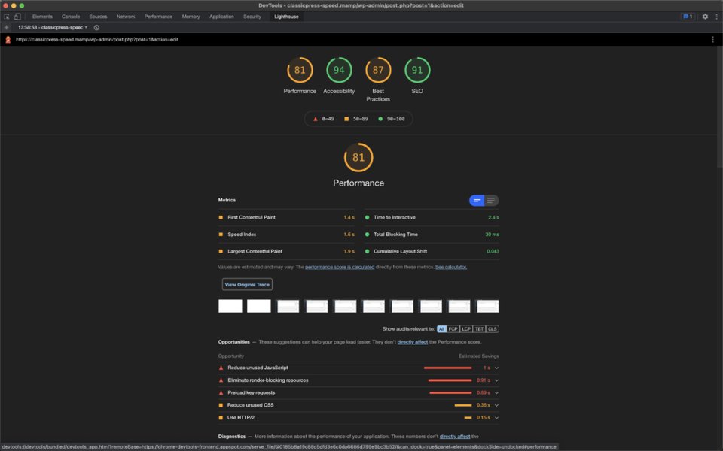Follow 'directly affect' link in Opportunities
Image resolution: width=723 pixels, height=451 pixels.
[412, 342]
